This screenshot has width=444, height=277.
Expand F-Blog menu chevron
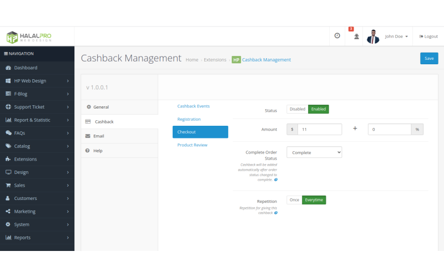pos(68,94)
